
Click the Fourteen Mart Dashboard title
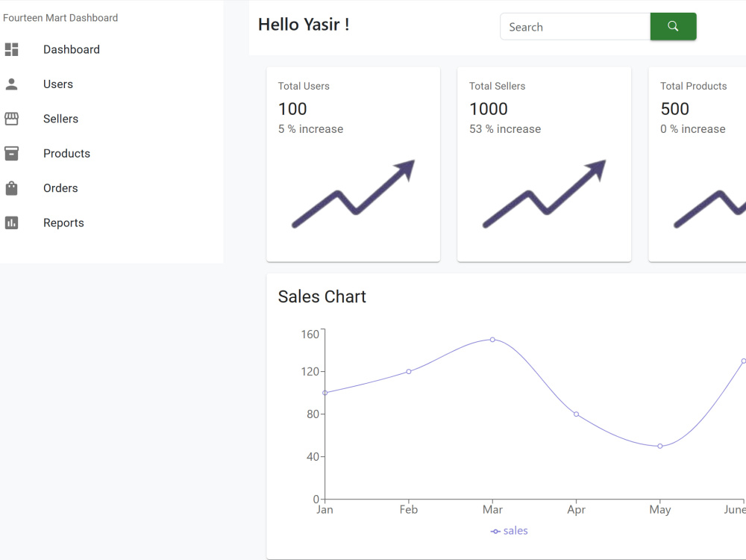pos(60,18)
